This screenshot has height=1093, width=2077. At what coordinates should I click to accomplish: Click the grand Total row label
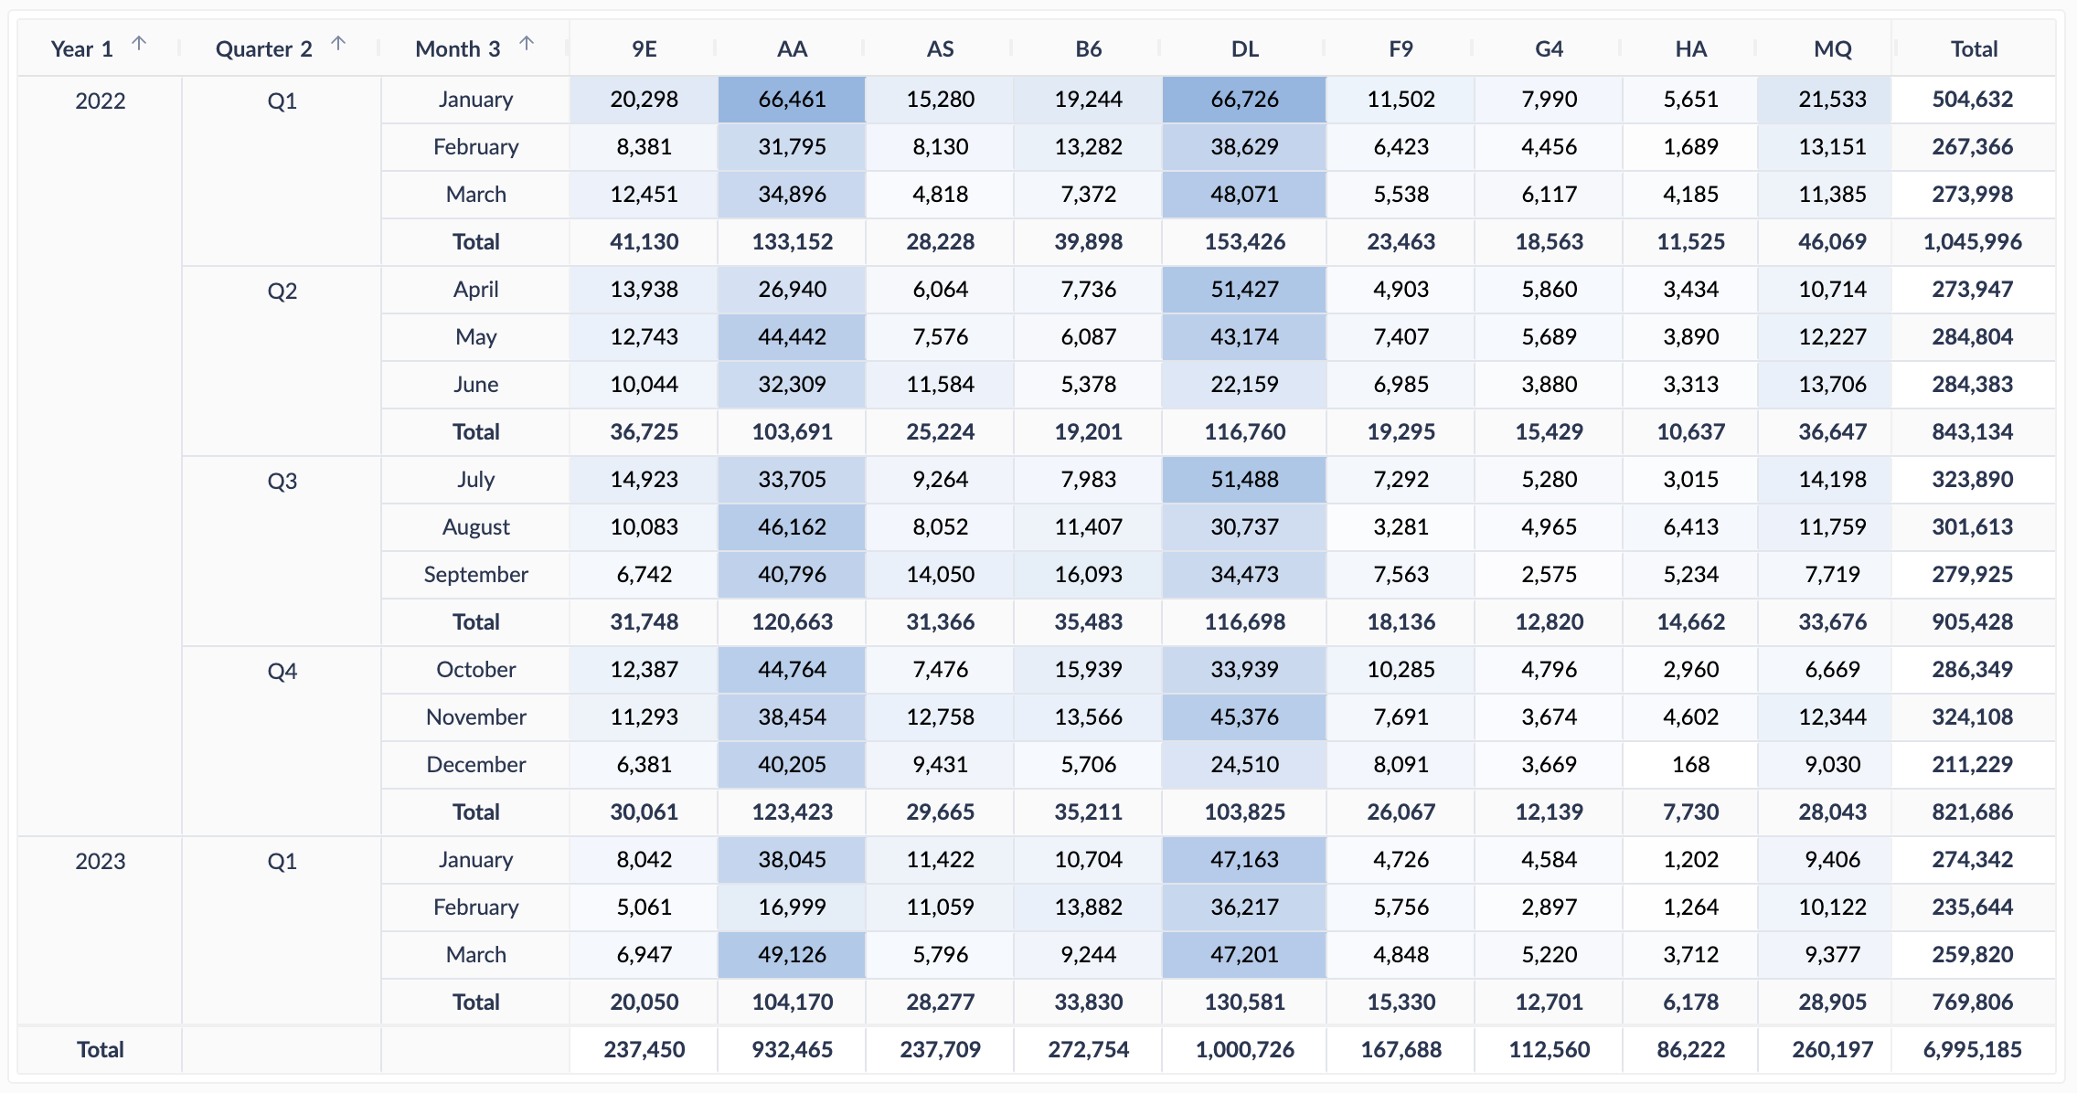point(101,1050)
